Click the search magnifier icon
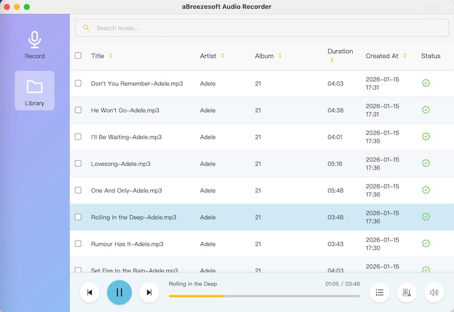 (86, 28)
